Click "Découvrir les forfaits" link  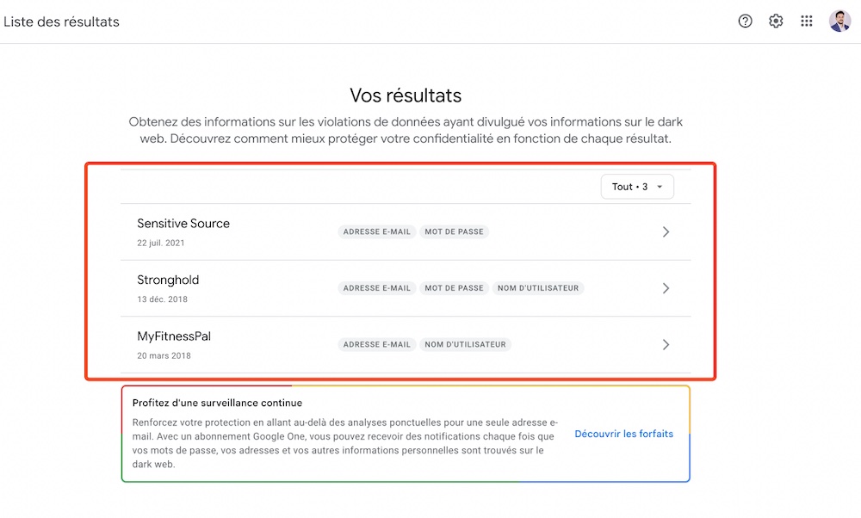pos(623,434)
